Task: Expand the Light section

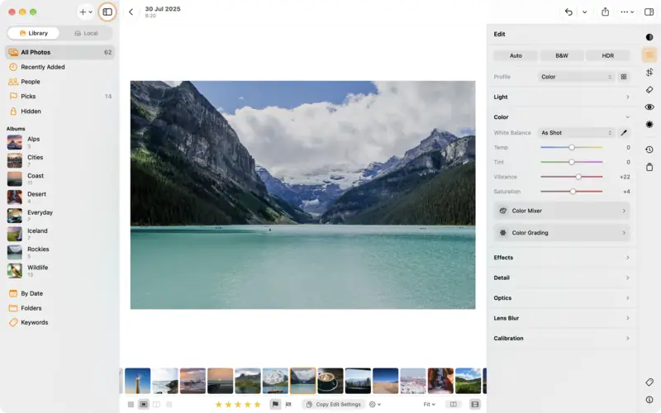Action: pos(562,97)
